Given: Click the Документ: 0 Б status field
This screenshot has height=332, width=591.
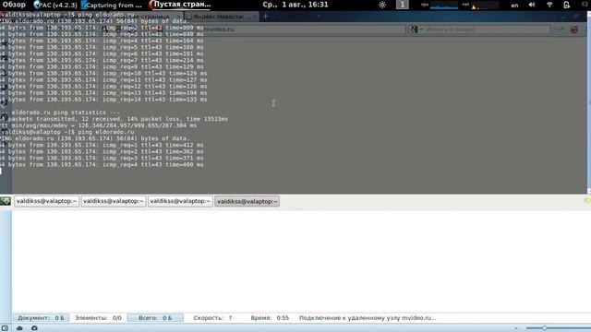Looking at the screenshot, I should click(x=41, y=318).
